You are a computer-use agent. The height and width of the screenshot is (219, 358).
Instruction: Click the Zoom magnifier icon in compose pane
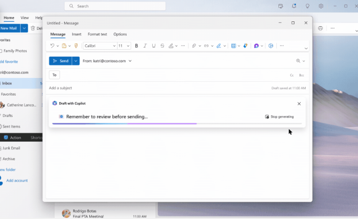pos(298,61)
